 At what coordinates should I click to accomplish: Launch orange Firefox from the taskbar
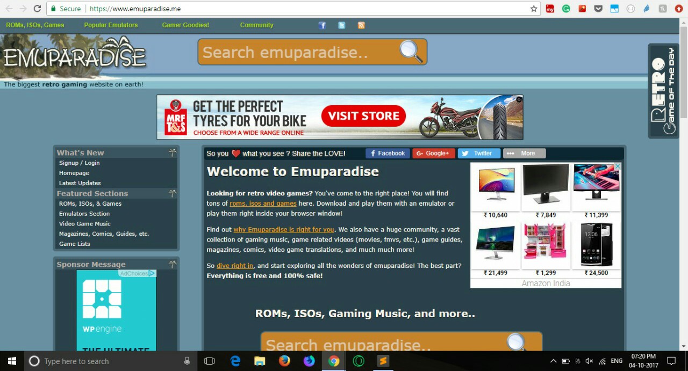[284, 361]
